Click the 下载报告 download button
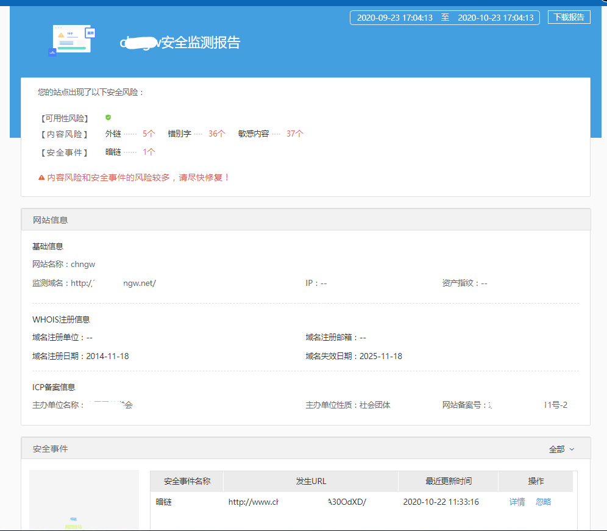The height and width of the screenshot is (531, 607). [569, 18]
